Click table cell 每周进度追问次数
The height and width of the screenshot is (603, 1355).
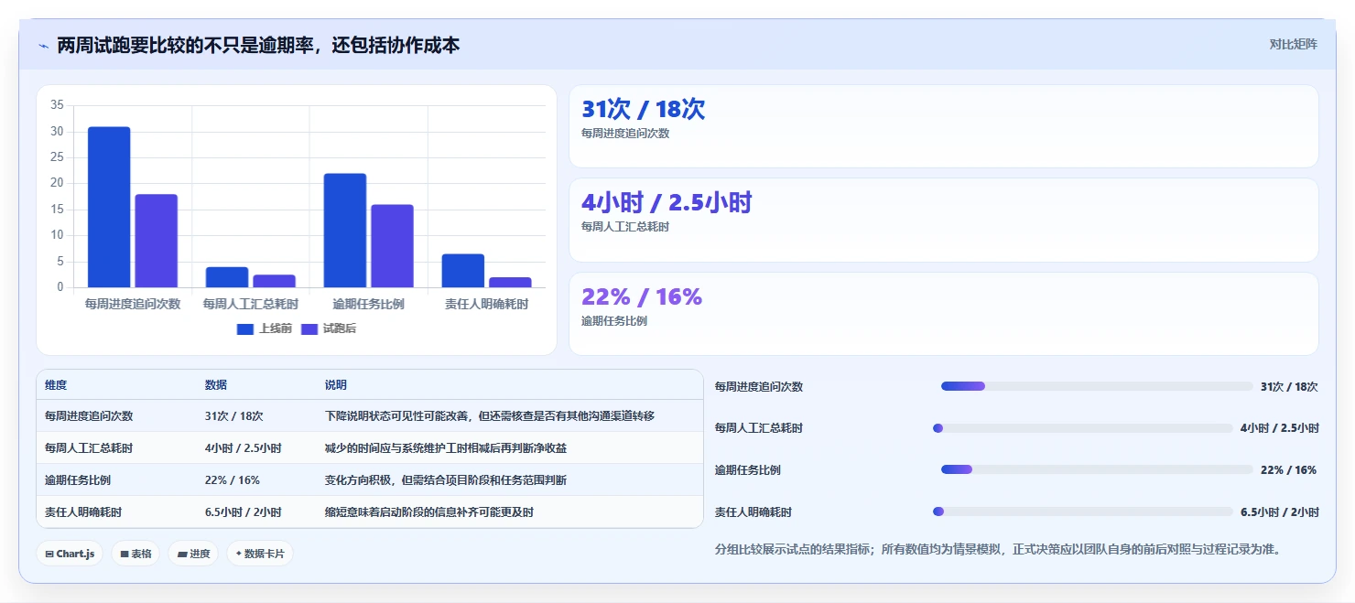click(89, 415)
